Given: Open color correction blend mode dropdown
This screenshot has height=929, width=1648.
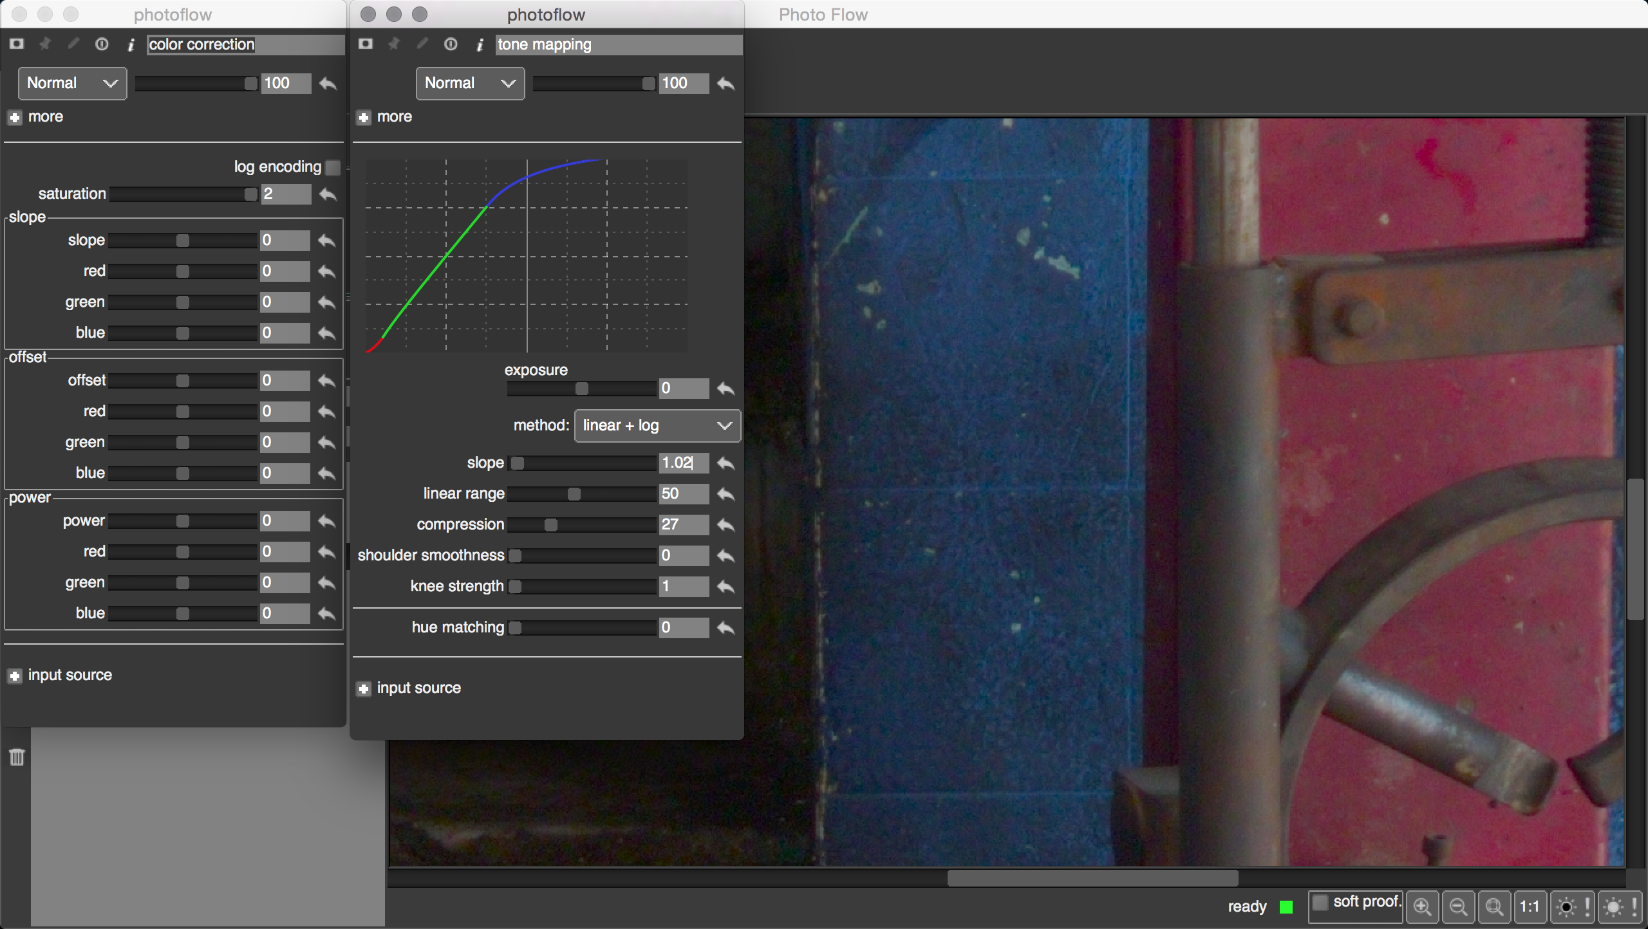Looking at the screenshot, I should (x=72, y=83).
